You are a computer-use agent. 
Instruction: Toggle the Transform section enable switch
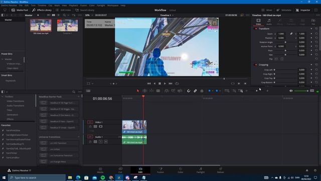[x=256, y=29]
